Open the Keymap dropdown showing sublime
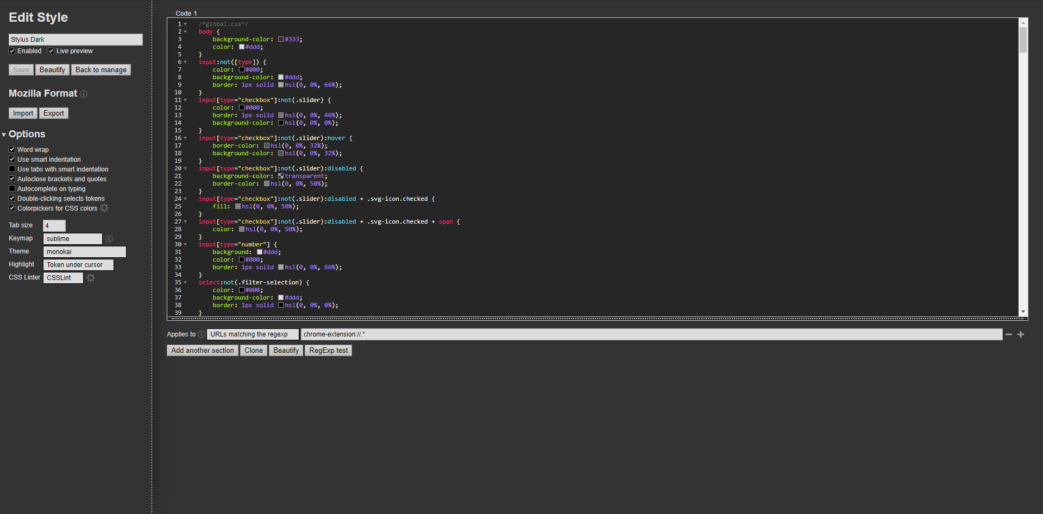 (72, 239)
